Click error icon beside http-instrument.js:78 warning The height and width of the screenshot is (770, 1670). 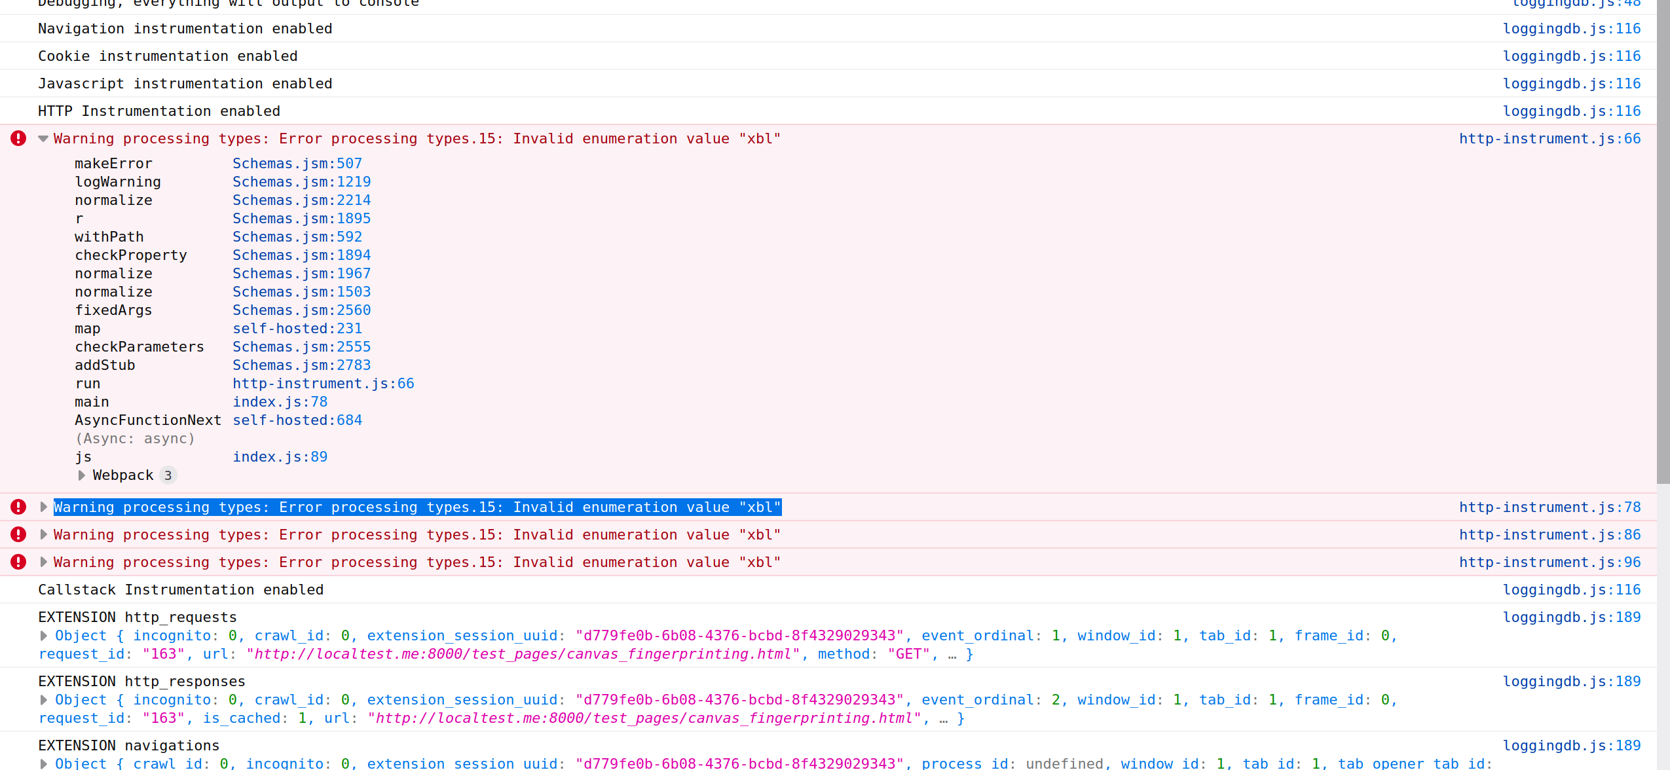[18, 507]
